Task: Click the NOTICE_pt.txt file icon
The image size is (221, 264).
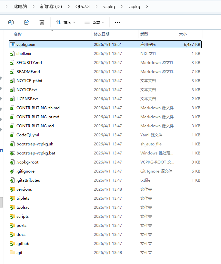Action: pyautogui.click(x=12, y=81)
